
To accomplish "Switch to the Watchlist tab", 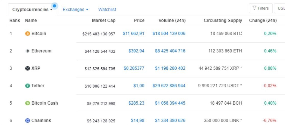I will pyautogui.click(x=107, y=10).
